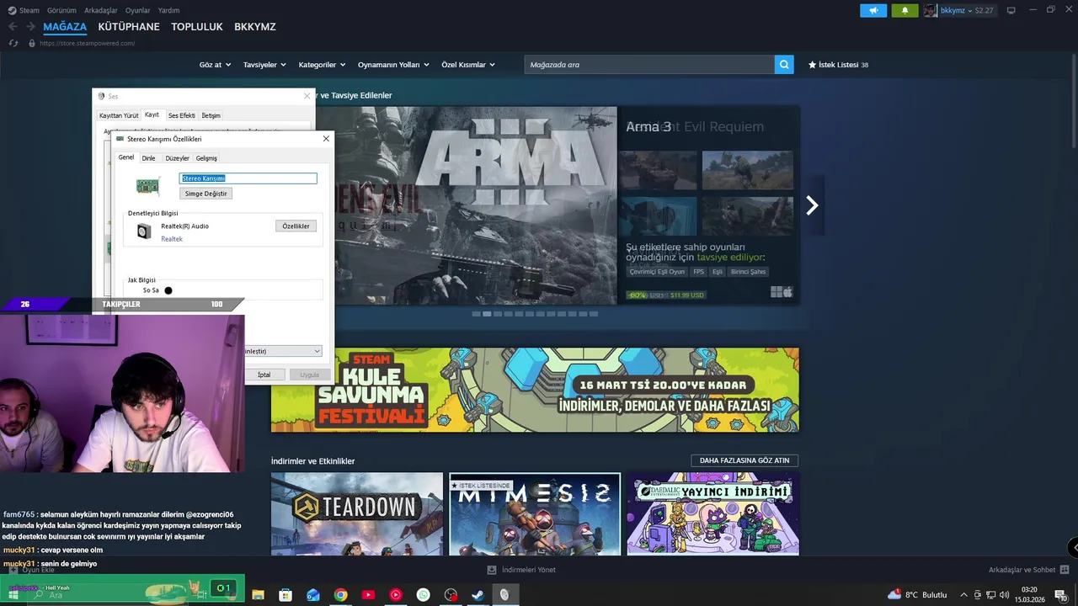Viewport: 1078px width, 606px height.
Task: Open the Yardım menu
Action: click(x=169, y=11)
